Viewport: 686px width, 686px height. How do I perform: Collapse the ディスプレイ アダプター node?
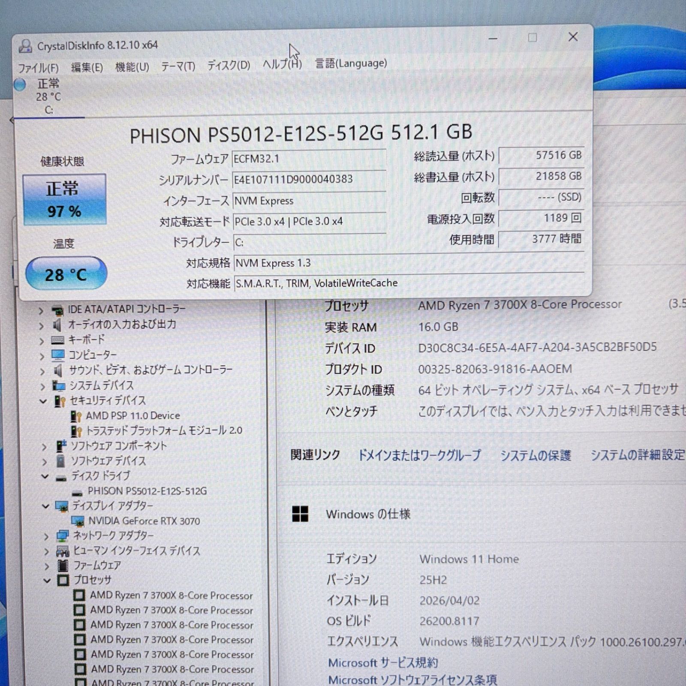point(45,507)
